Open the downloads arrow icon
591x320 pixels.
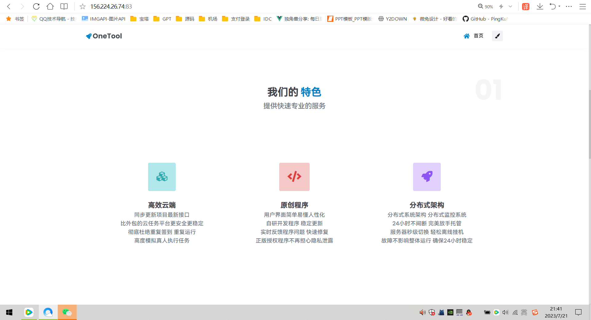pos(540,6)
